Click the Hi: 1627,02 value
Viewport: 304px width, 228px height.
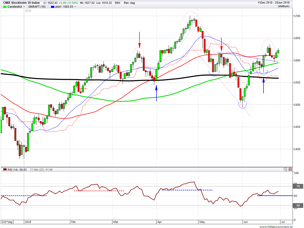[87, 3]
